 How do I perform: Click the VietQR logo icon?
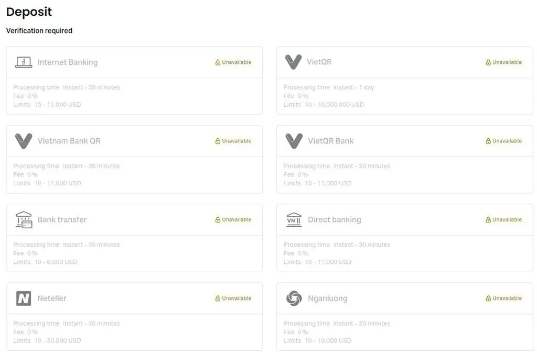[x=293, y=62]
